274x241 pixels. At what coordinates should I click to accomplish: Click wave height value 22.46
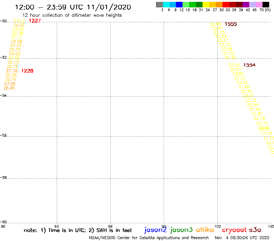246,91
